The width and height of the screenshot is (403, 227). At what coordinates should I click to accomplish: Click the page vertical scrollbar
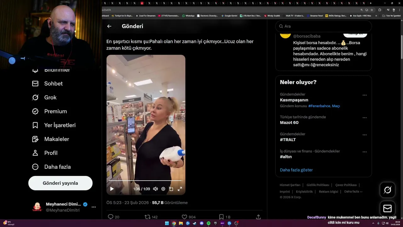pyautogui.click(x=401, y=47)
